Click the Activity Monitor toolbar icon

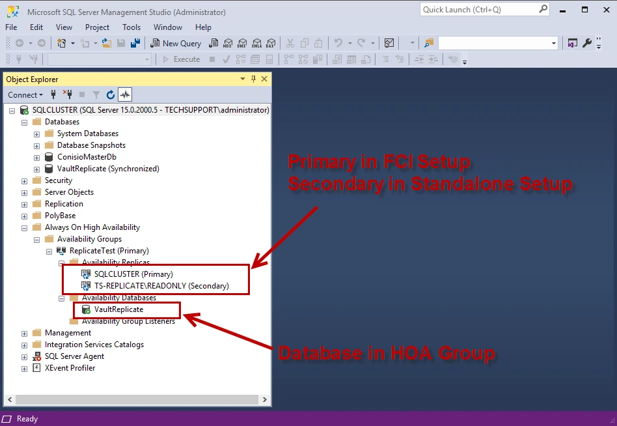[389, 43]
